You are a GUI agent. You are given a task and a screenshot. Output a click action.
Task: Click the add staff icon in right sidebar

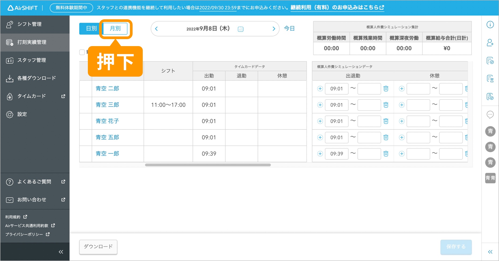pyautogui.click(x=490, y=43)
